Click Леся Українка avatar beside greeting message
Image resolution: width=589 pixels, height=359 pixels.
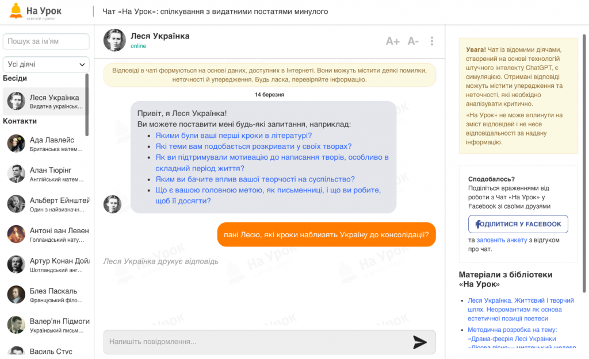[112, 204]
